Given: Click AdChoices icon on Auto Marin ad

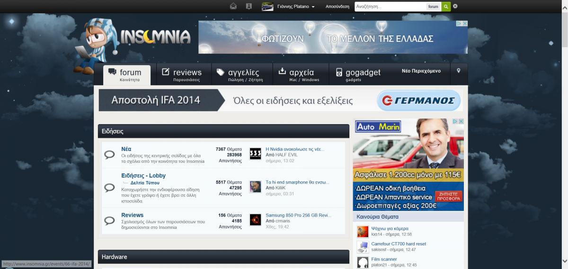Looking at the screenshot, I should 455,121.
